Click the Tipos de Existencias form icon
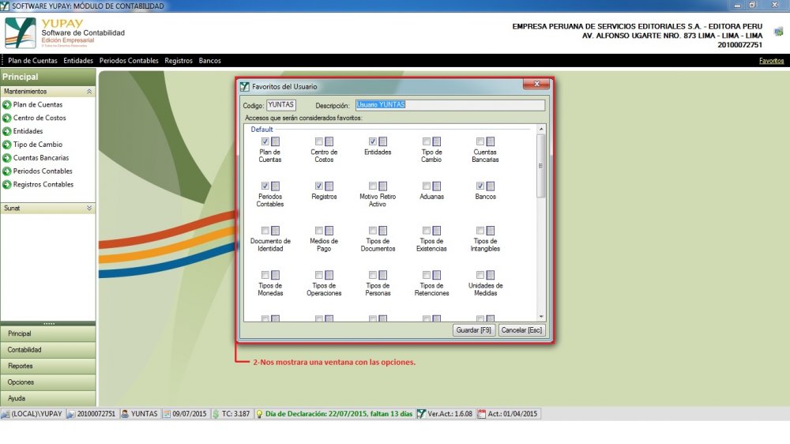This screenshot has height=444, width=790. pyautogui.click(x=437, y=231)
